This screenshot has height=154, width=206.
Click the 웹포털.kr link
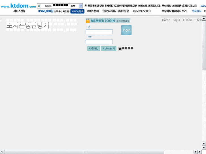point(197,11)
